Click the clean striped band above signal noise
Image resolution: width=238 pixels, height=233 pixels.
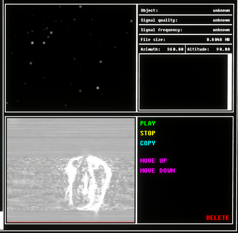tap(70, 137)
